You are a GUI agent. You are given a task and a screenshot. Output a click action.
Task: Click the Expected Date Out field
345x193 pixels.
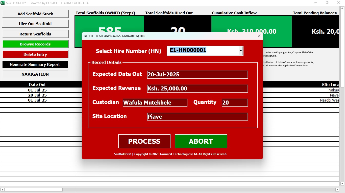197,75
